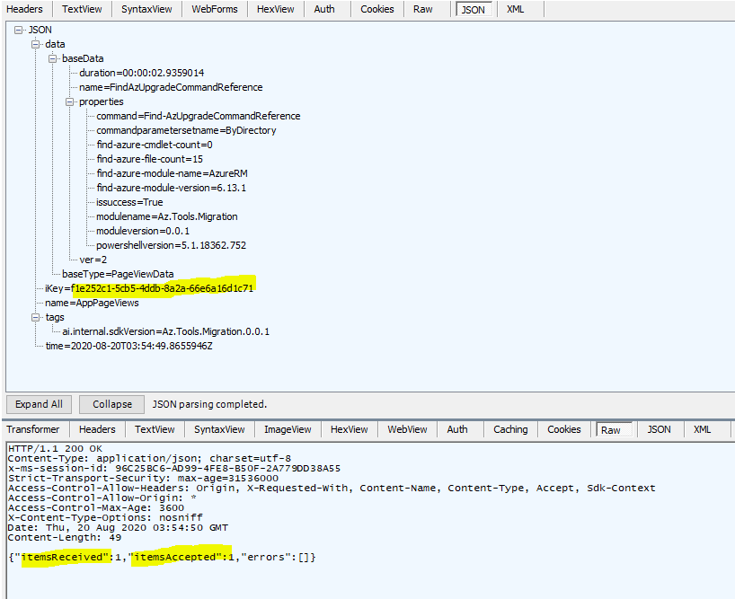Switch to the ImageView response tab
Viewport: 735px width, 599px height.
(x=287, y=429)
